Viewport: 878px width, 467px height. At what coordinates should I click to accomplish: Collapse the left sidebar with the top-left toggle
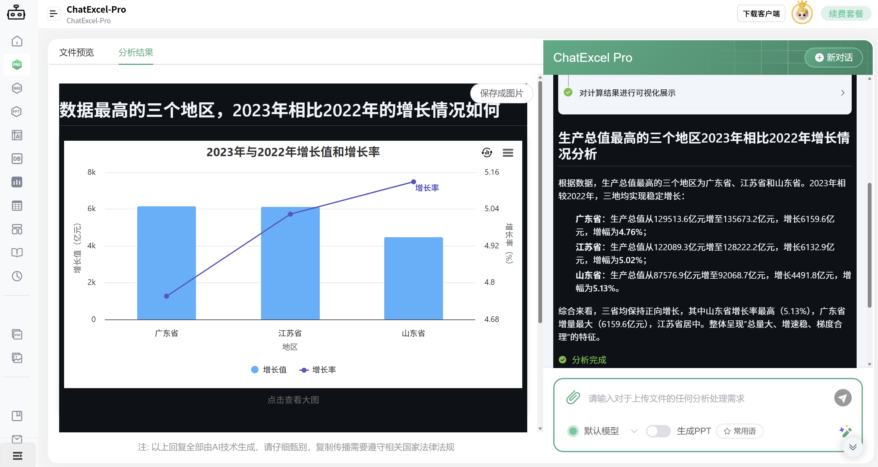(53, 13)
